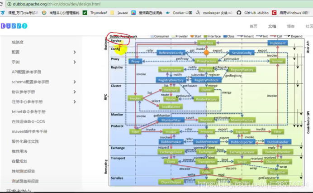Open the 注册中心参考手册 sidebar item

point(27,102)
